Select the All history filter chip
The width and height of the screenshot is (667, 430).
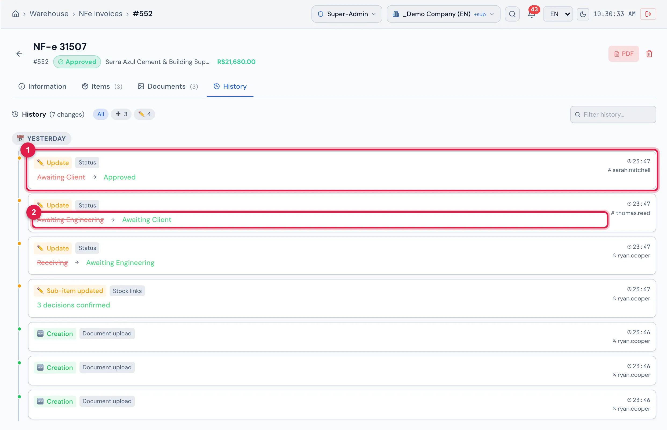(100, 114)
